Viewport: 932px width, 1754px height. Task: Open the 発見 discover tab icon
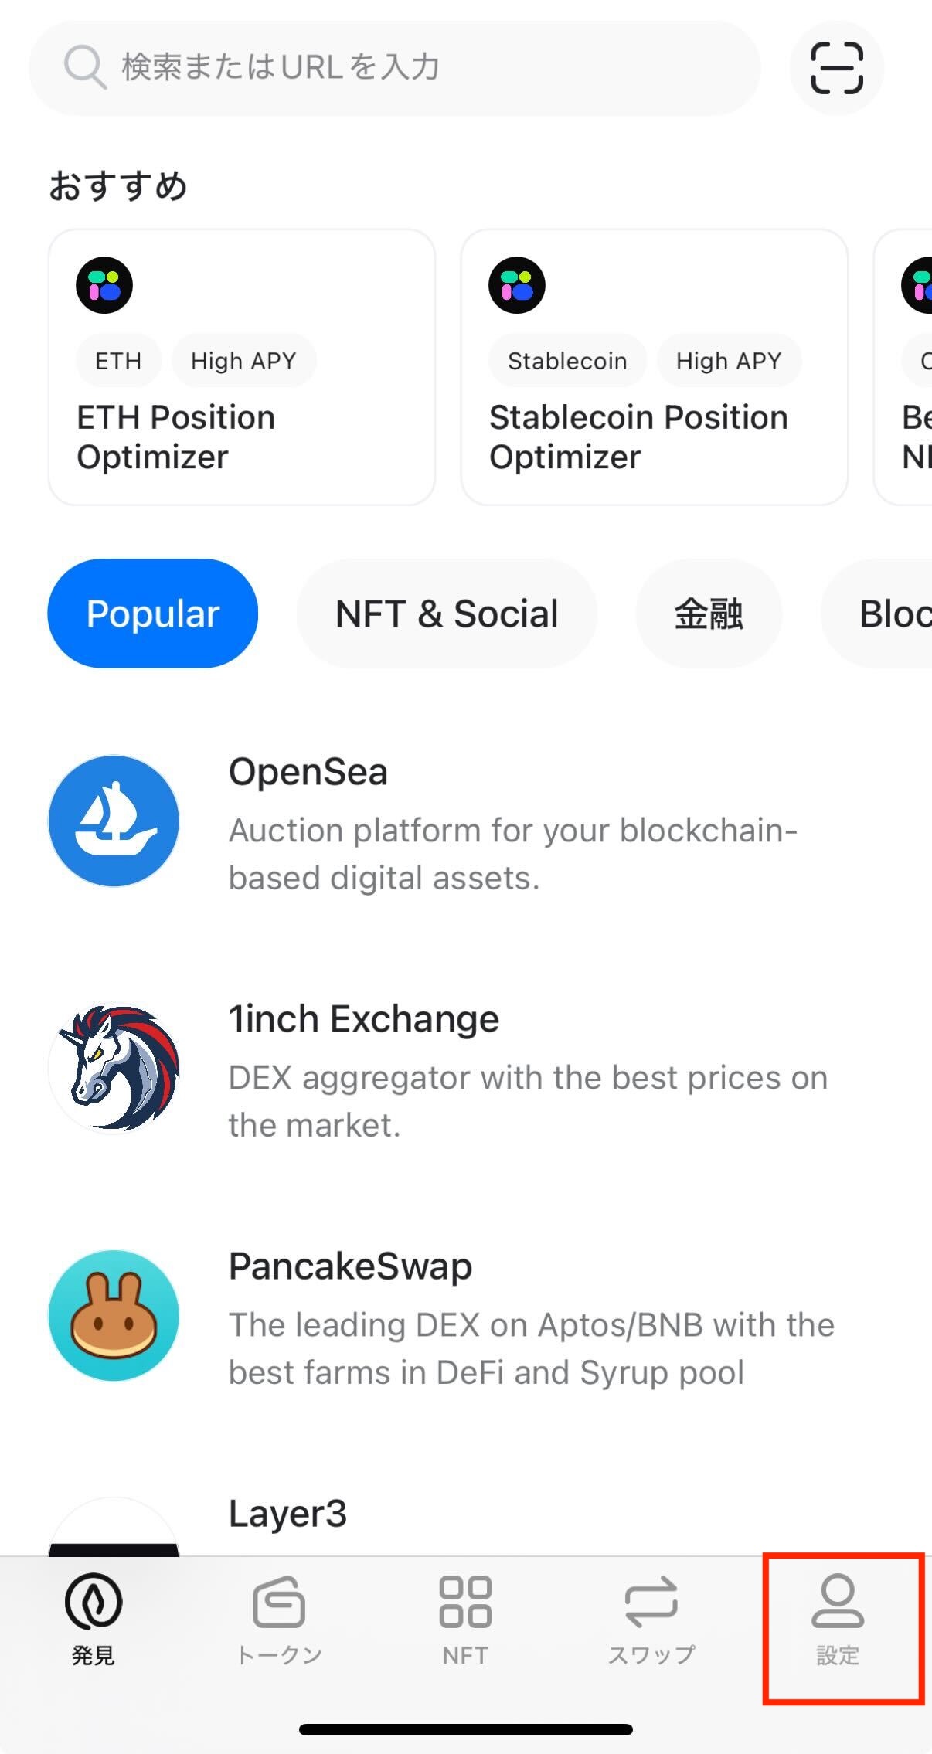(94, 1602)
